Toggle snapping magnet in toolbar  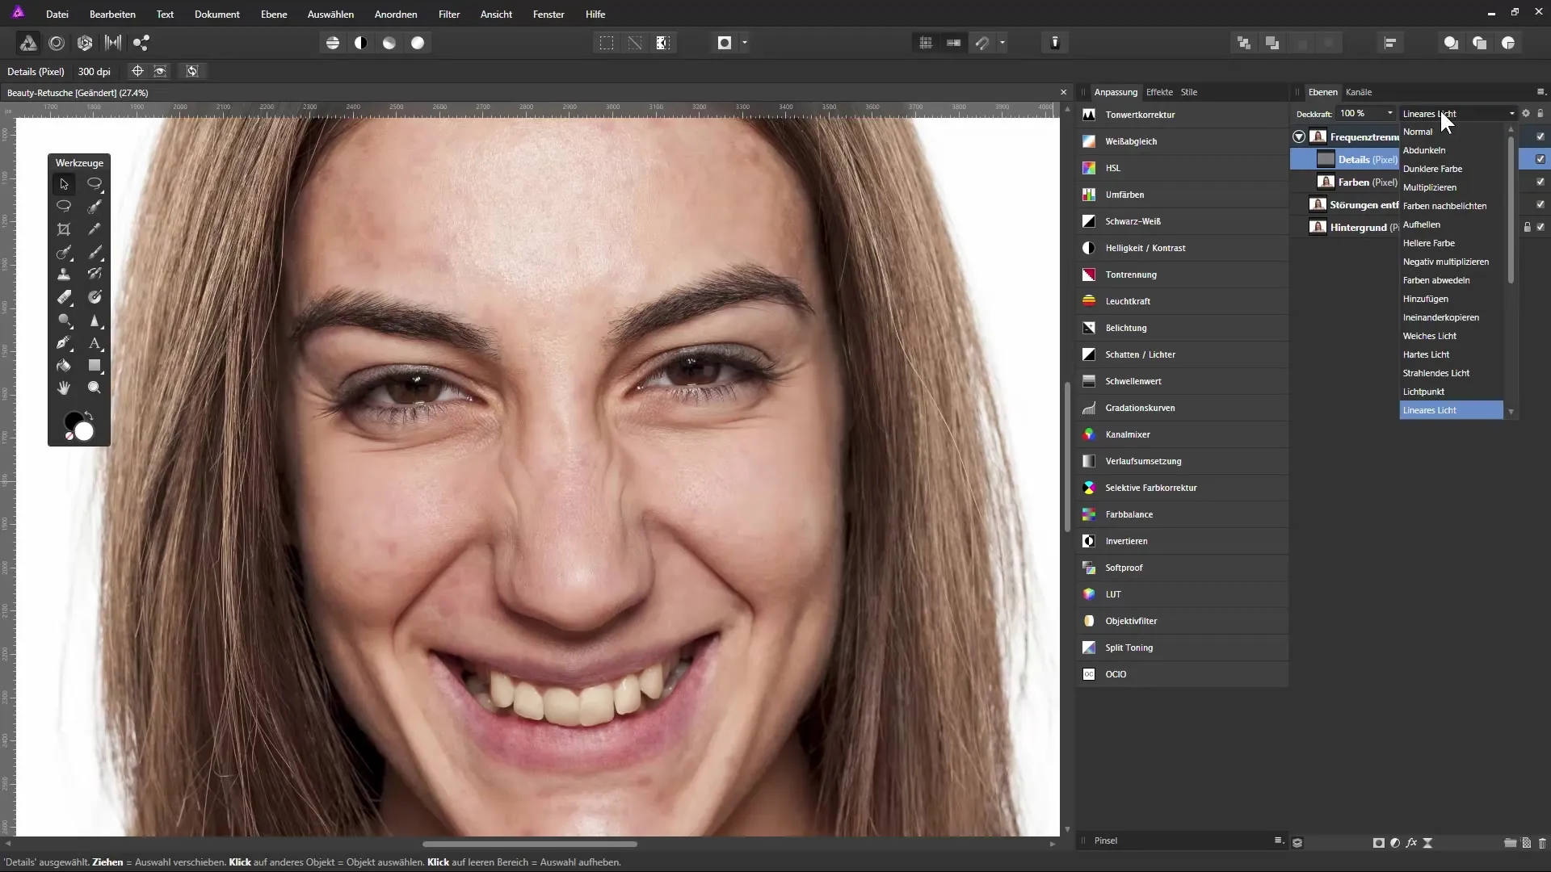pyautogui.click(x=982, y=43)
